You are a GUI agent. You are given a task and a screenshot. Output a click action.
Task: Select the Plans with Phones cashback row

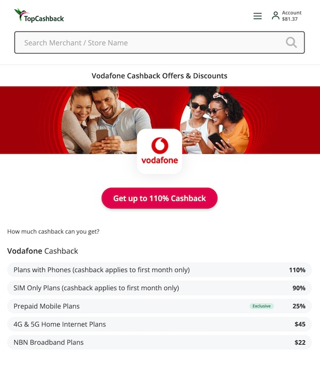click(x=159, y=270)
